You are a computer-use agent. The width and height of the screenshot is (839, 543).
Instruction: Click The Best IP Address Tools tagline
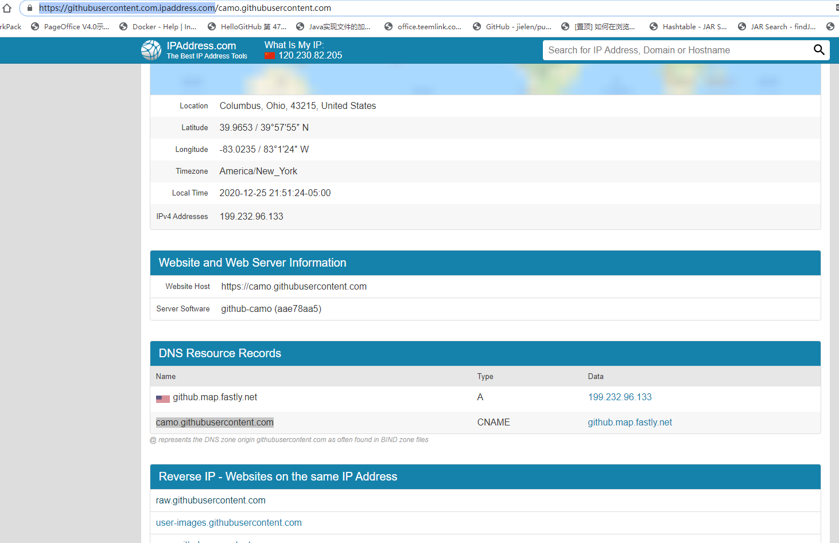click(207, 56)
